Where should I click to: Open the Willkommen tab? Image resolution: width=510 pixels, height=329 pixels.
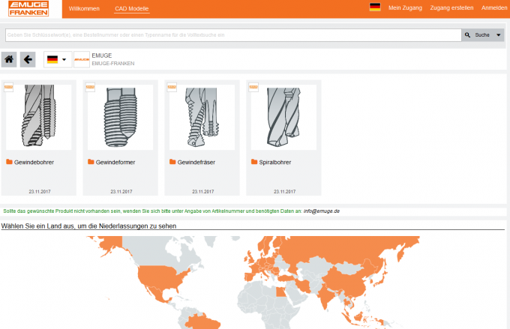click(83, 8)
